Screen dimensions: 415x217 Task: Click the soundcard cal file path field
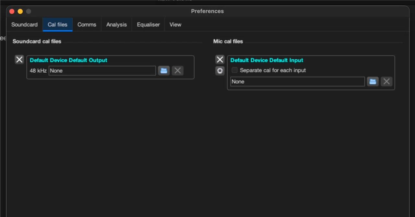click(102, 71)
